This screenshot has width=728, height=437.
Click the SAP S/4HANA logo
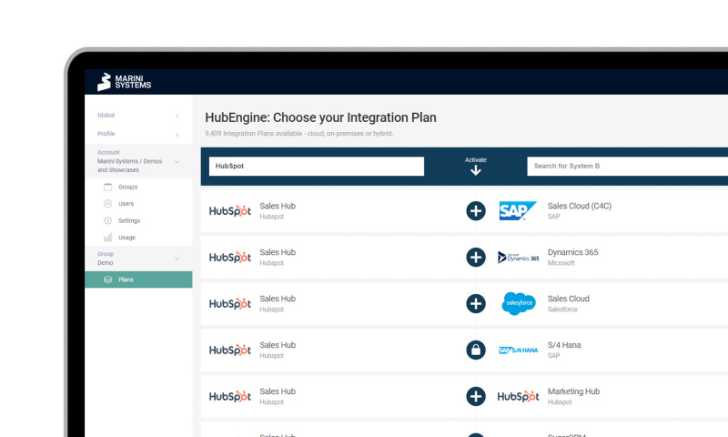(x=518, y=351)
